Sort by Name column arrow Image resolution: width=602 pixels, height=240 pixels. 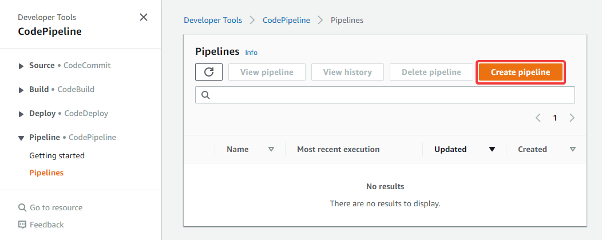point(271,150)
